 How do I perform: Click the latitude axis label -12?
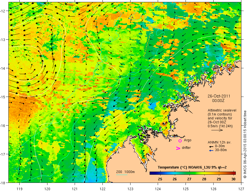pos(3,11)
